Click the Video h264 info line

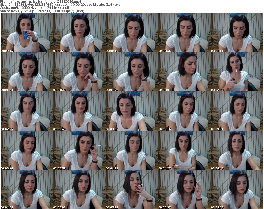pyautogui.click(x=42, y=11)
